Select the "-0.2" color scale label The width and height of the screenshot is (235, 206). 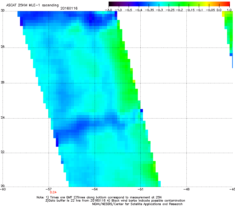tap(179, 10)
